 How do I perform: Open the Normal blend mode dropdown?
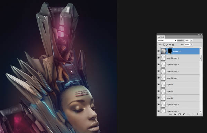(x=167, y=40)
